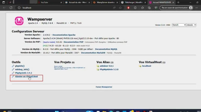The image size is (201, 112).
Task: View site information icon in address bar
Action: [19, 8]
